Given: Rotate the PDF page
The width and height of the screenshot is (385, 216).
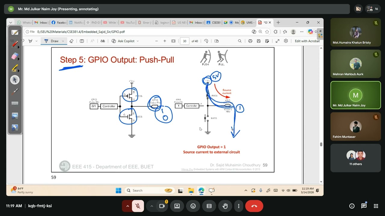Looking at the screenshot, I should pyautogui.click(x=206, y=41).
